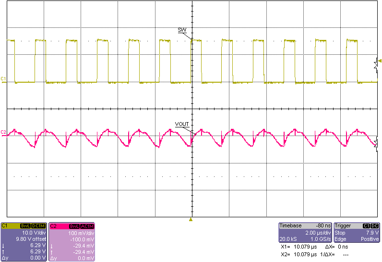Screen dimensions: 382x262
Task: Open the Trigger descriptor box
Action: click(357, 233)
